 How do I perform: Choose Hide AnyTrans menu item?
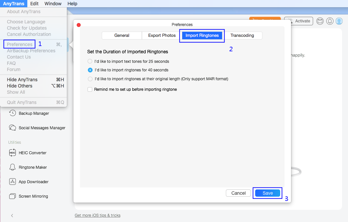33,80
